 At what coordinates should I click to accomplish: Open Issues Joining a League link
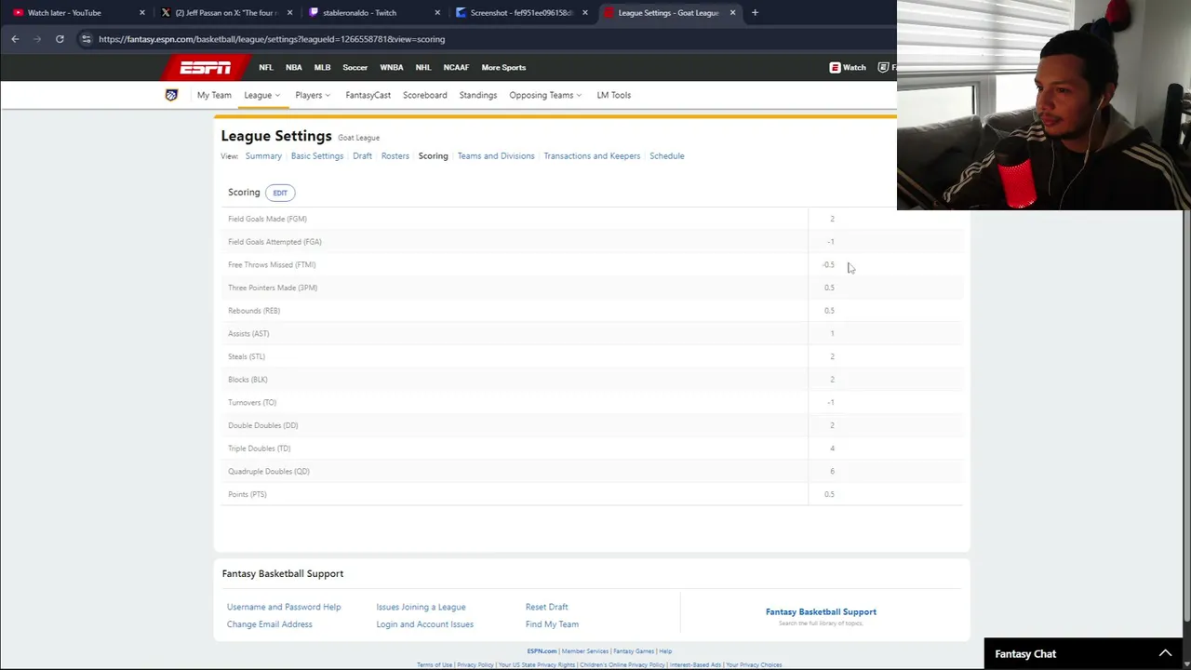421,607
